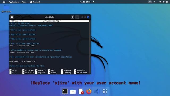This screenshot has width=170, height=96.
Task: Click the '# Host alias specification' comment
Action: 22,30
